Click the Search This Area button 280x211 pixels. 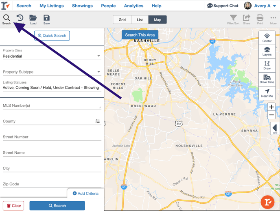[x=140, y=35]
